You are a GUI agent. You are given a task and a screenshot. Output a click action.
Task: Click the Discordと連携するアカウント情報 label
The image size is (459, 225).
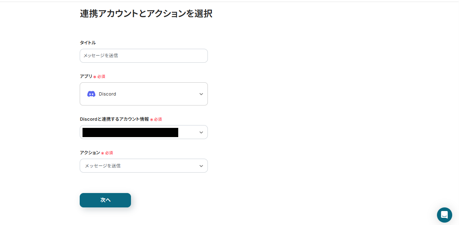pyautogui.click(x=114, y=119)
